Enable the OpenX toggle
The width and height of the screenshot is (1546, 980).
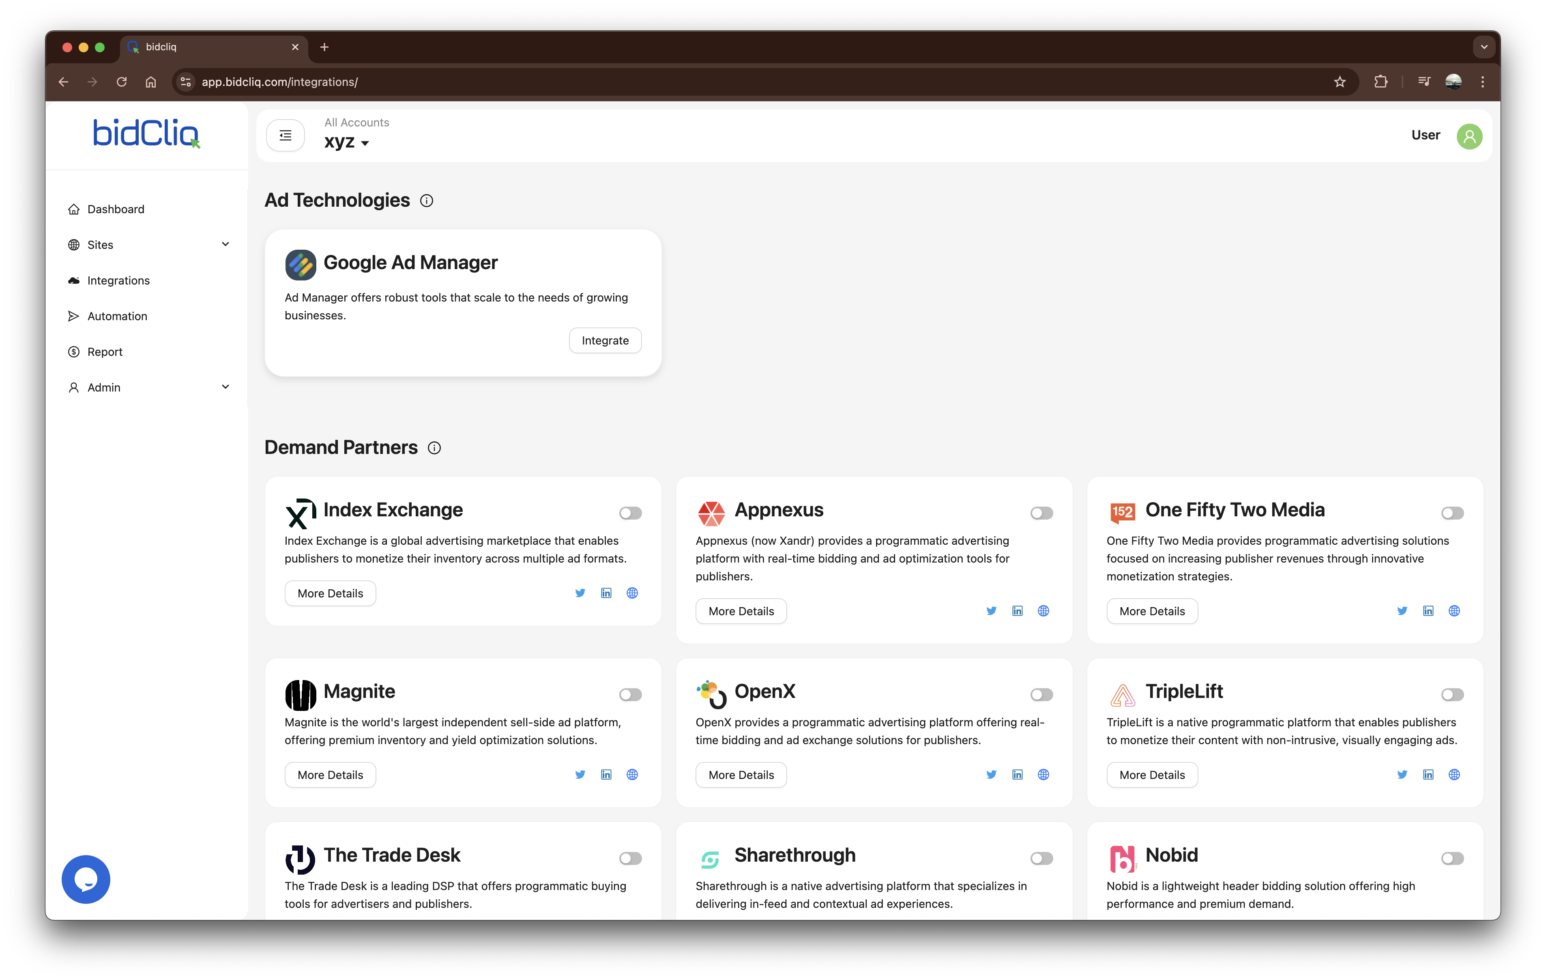click(1041, 695)
